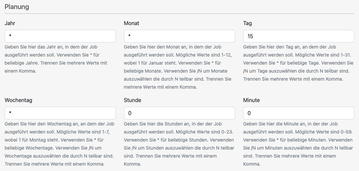Viewport: 359px width, 171px height.
Task: Click the horizontal divider under Planung
Action: tap(179, 14)
